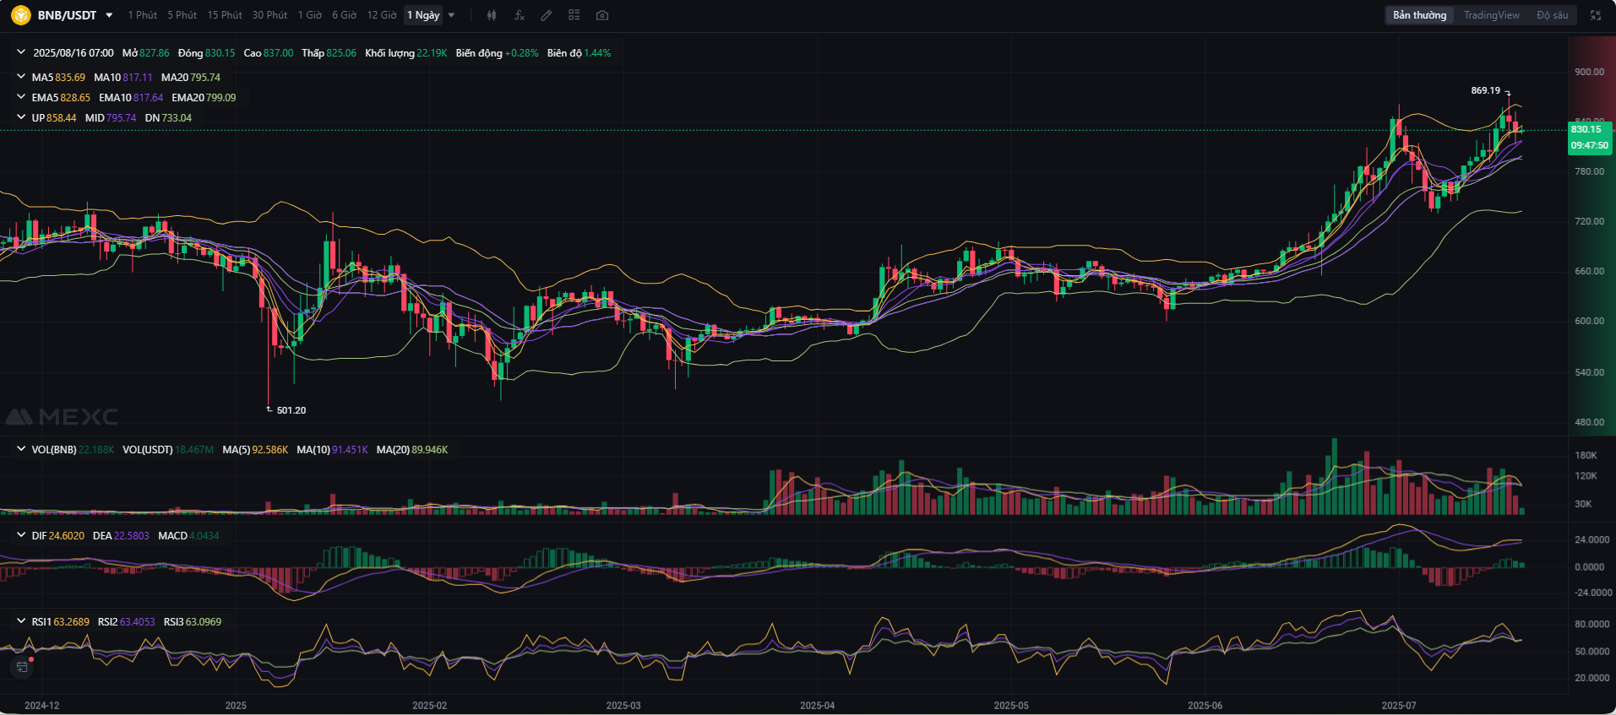Viewport: 1616px width, 715px height.
Task: Activate the pencil drawing tools
Action: click(x=547, y=15)
